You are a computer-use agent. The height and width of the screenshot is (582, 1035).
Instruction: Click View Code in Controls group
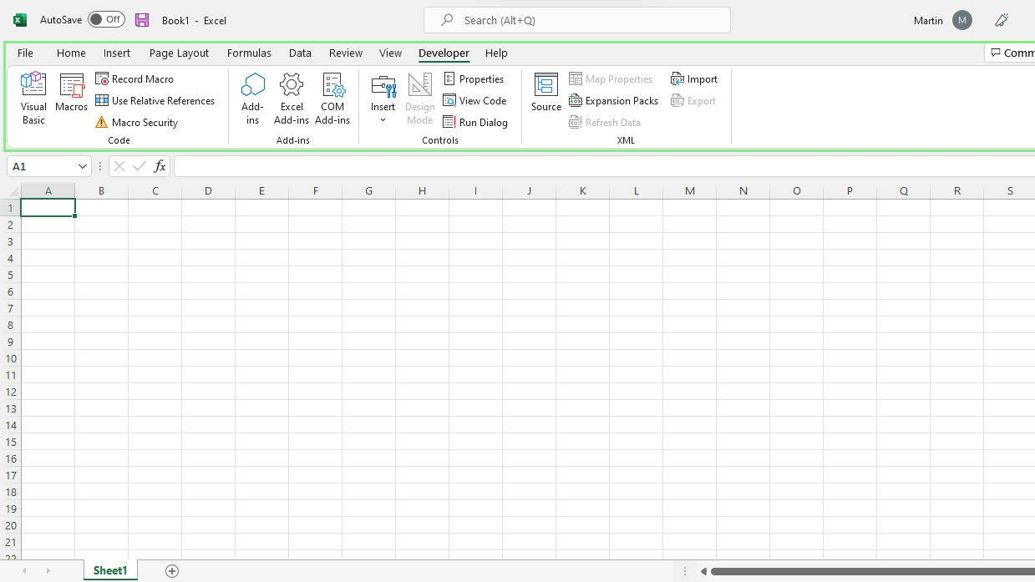tap(475, 100)
